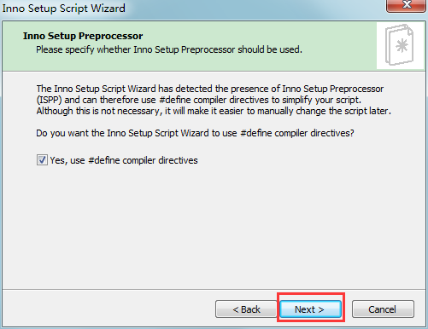Screen dimensions: 428x329
Task: Click the first description line starting 'The Inno Setup'
Action: pyautogui.click(x=210, y=89)
